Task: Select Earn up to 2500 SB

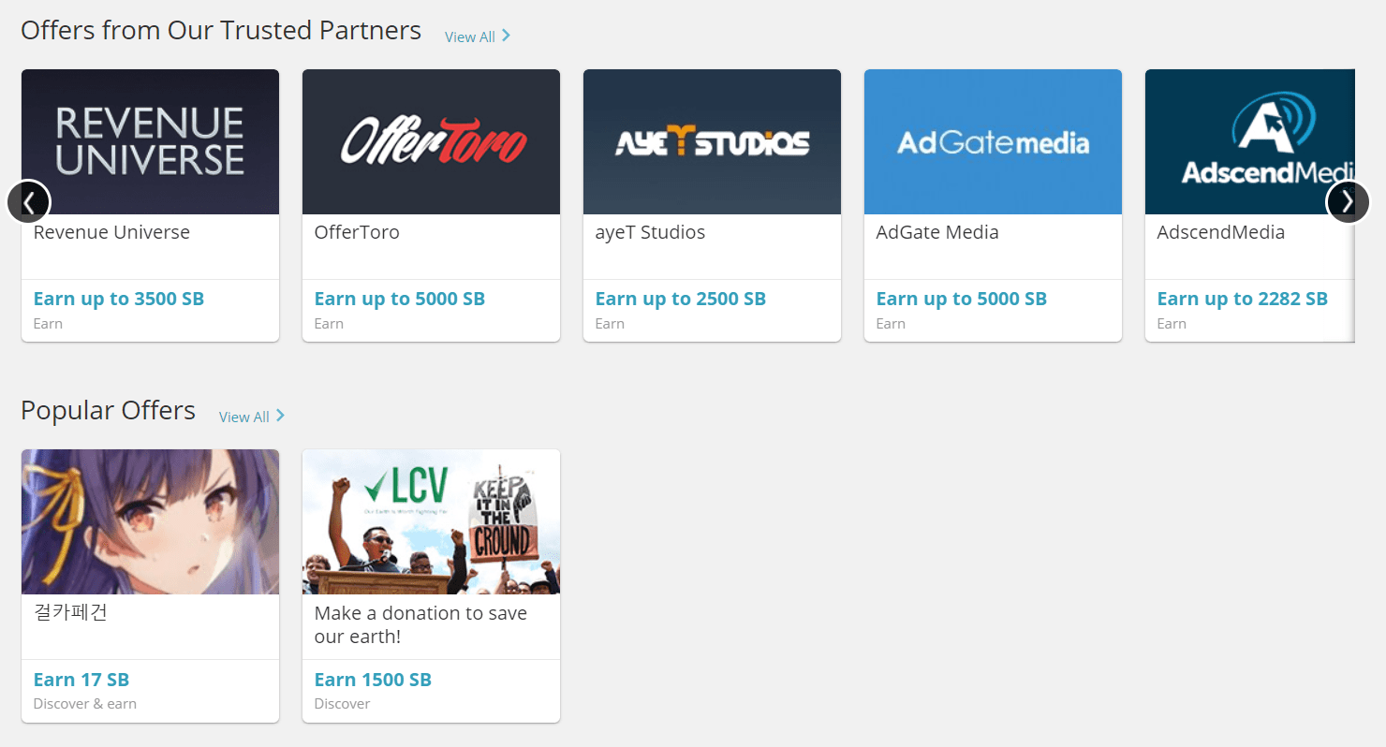Action: point(681,299)
